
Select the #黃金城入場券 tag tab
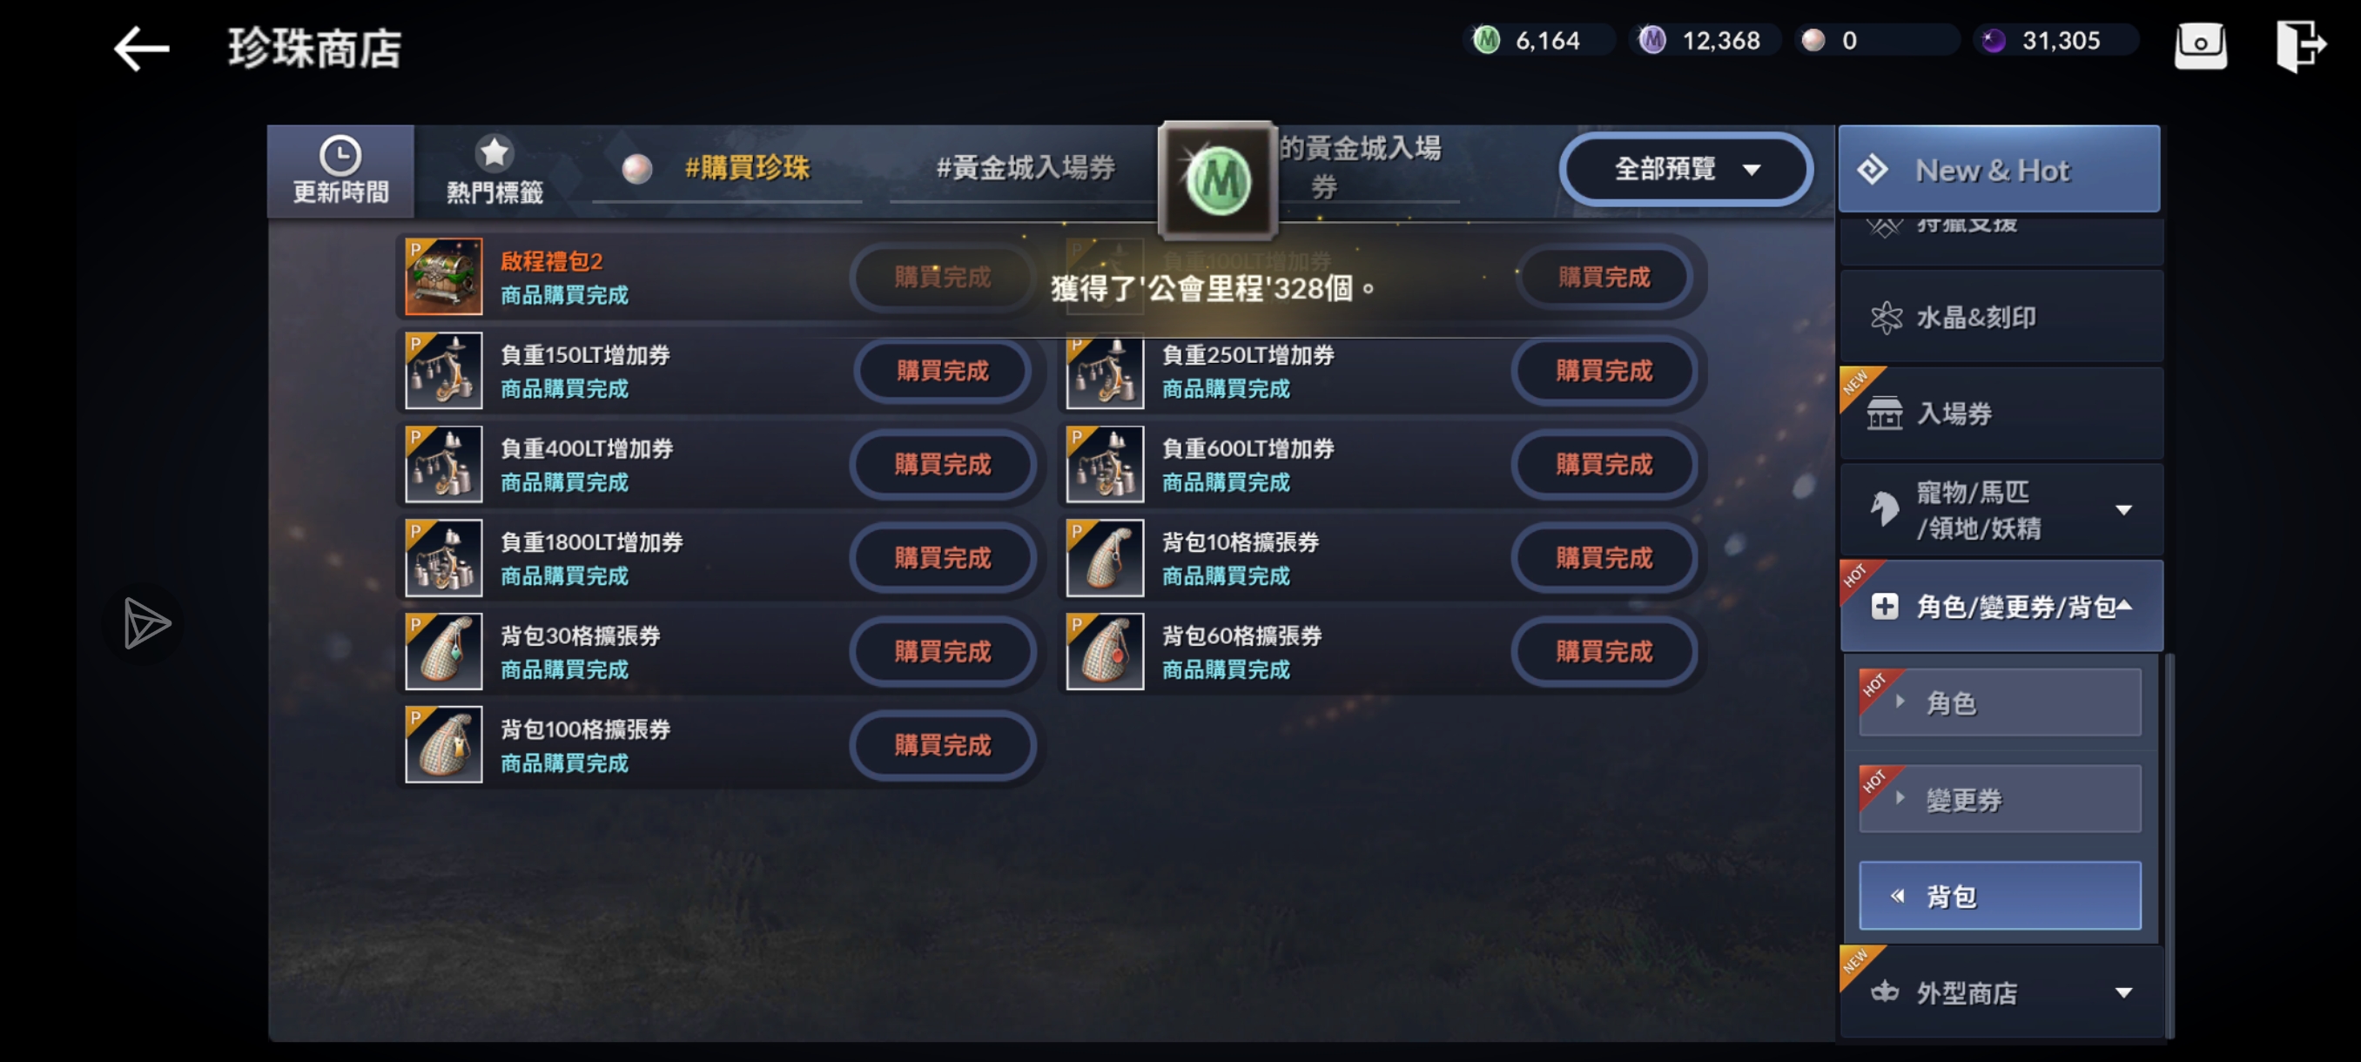click(x=1025, y=169)
